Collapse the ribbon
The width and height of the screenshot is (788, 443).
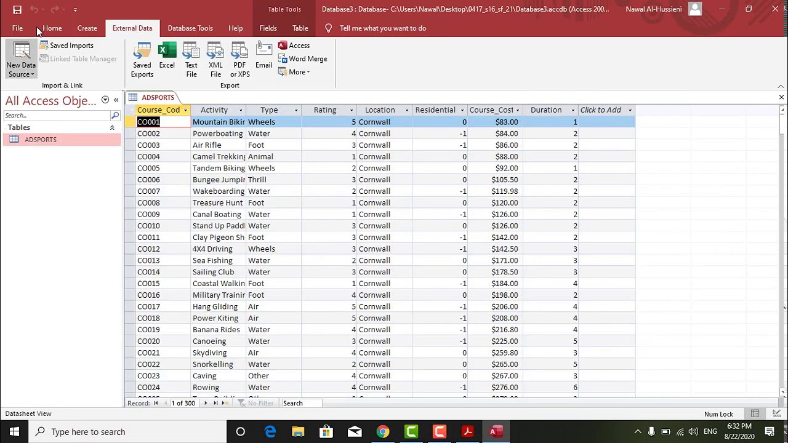pos(781,86)
